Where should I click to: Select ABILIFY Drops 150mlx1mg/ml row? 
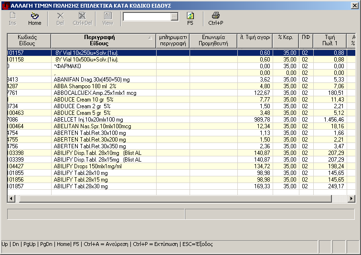pyautogui.click(x=181, y=166)
